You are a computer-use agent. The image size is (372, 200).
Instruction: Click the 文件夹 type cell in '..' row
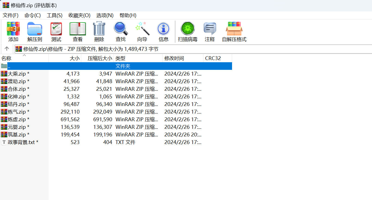point(123,66)
